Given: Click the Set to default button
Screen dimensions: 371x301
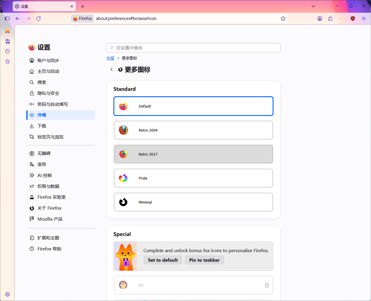Looking at the screenshot, I should coord(163,260).
